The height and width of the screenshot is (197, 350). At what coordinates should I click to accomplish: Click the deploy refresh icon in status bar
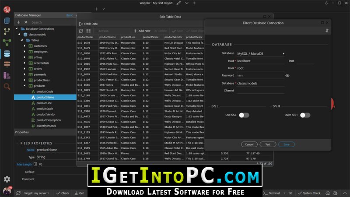pyautogui.click(x=18, y=193)
